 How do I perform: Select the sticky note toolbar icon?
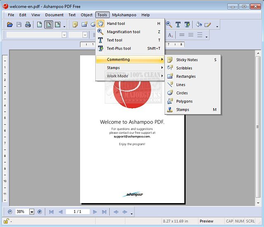[75, 25]
